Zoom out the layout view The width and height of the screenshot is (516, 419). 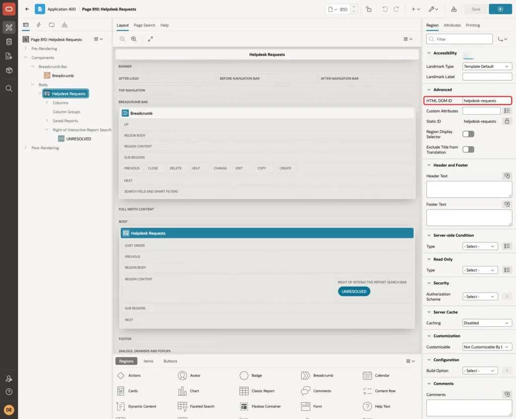(x=122, y=39)
